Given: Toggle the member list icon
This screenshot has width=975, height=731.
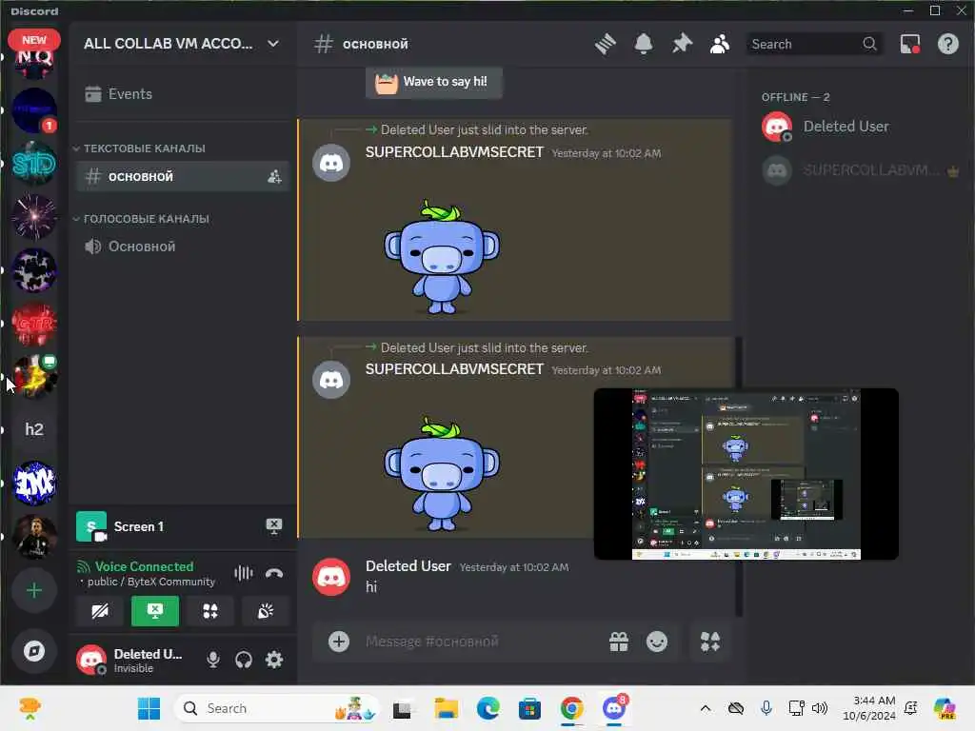Looking at the screenshot, I should pos(720,44).
